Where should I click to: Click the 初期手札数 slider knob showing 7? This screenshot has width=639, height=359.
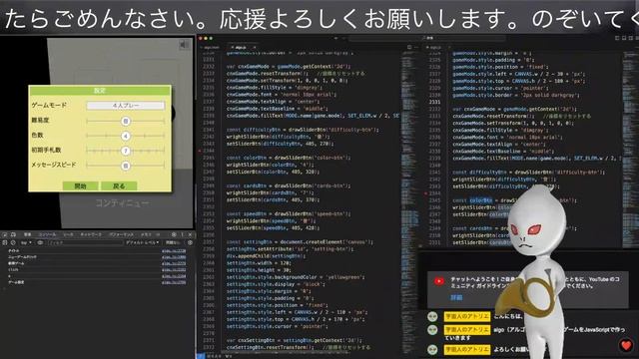126,151
